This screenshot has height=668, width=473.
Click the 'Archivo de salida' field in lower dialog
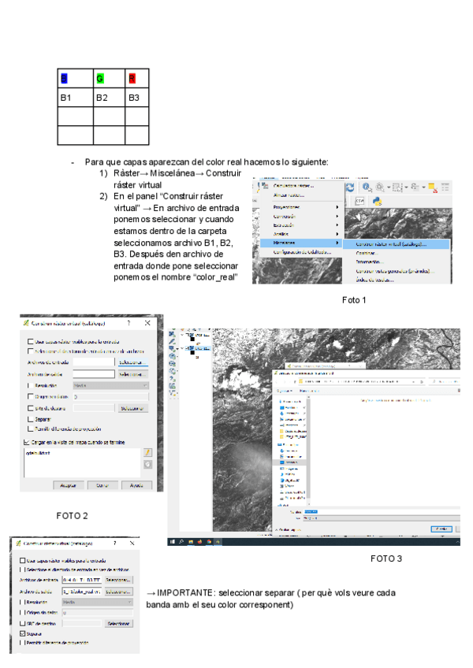click(82, 592)
